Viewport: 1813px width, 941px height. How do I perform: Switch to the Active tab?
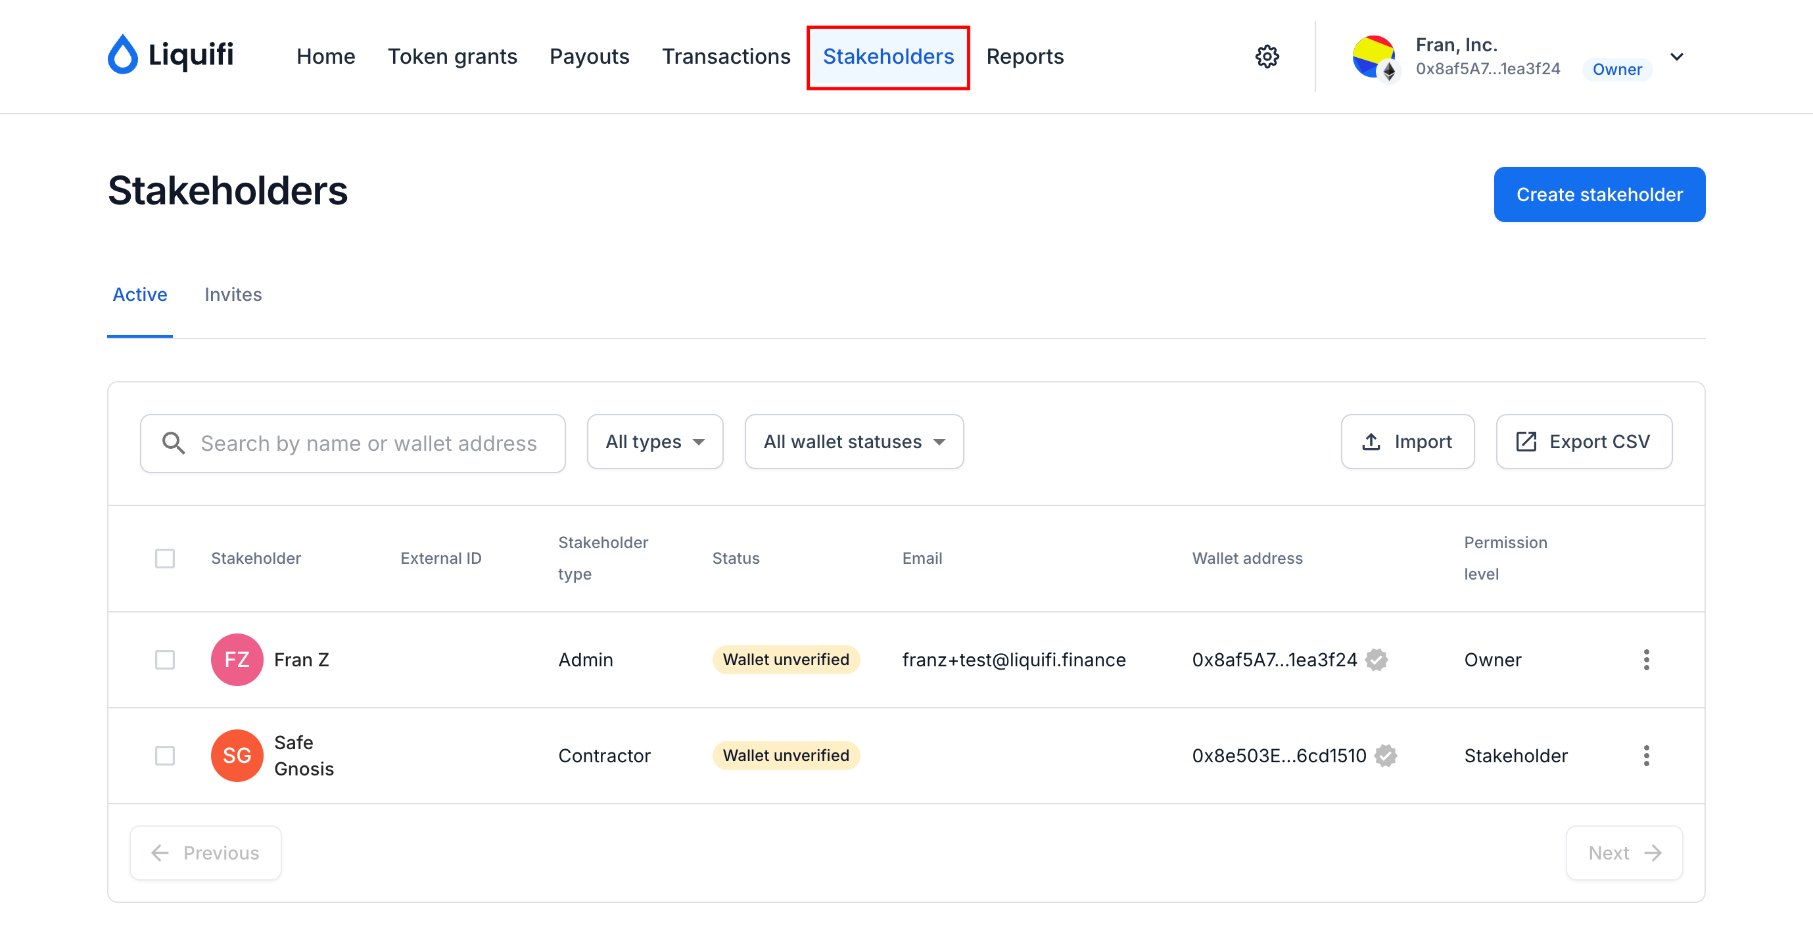point(140,294)
